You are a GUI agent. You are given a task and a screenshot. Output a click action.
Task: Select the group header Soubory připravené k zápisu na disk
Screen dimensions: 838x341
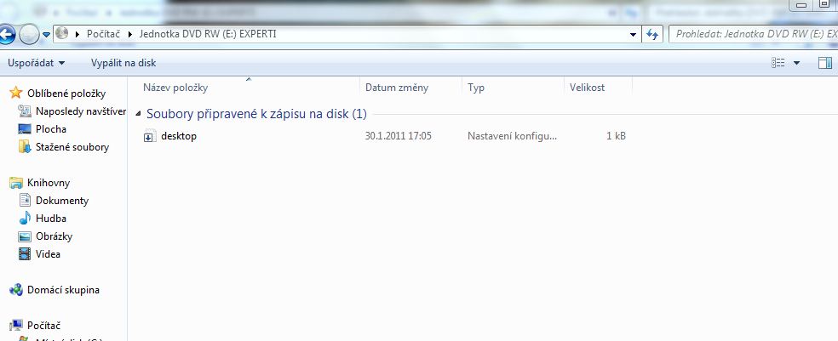coord(256,114)
